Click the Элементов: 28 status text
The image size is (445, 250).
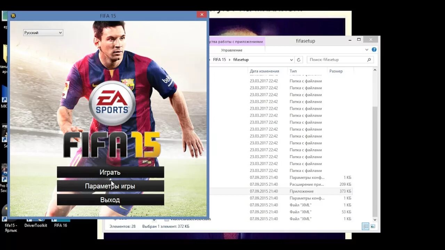[122, 226]
